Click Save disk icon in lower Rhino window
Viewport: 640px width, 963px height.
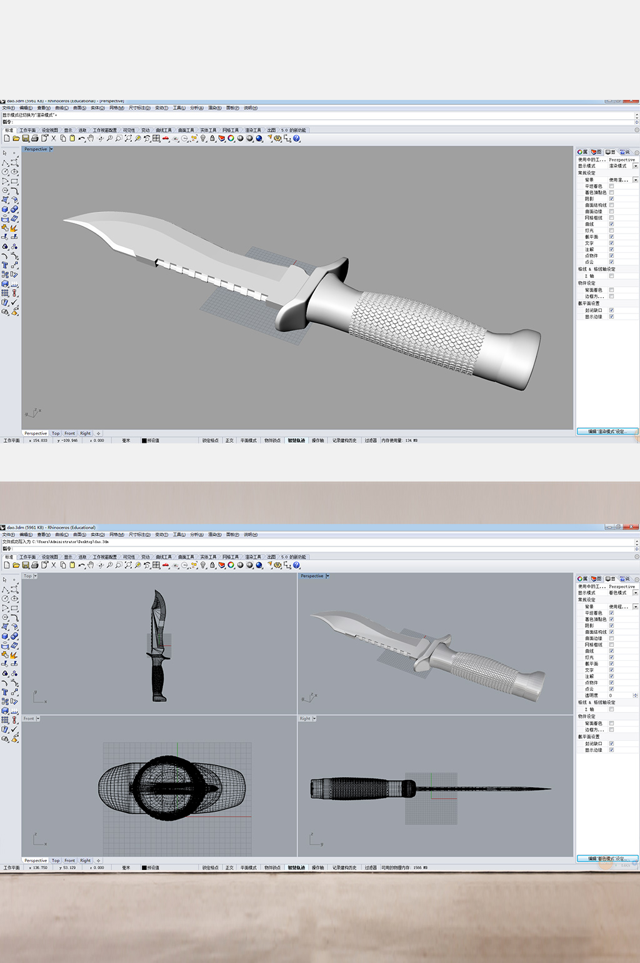[26, 565]
